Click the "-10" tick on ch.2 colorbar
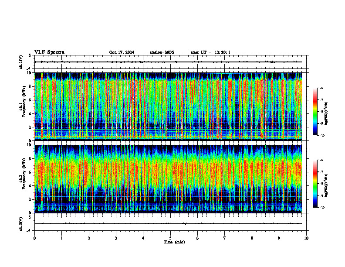The width and height of the screenshot is (345, 267). tap(322, 208)
